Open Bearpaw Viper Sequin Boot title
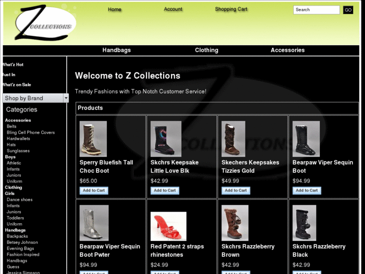Screen dimensions: 365x274 click(x=323, y=166)
